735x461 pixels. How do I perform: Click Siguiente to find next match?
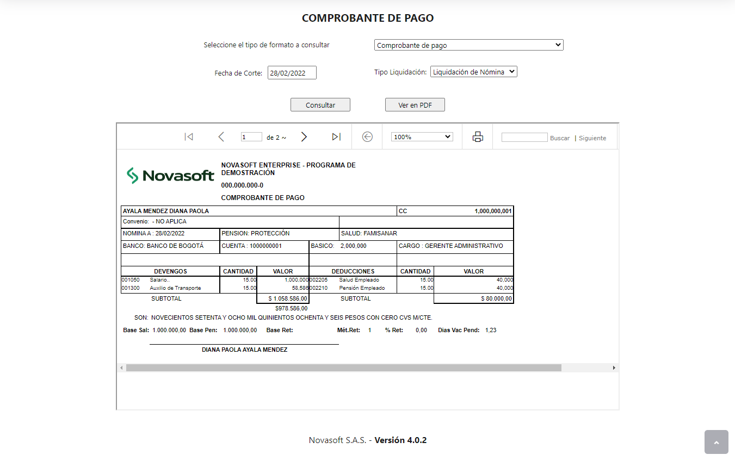point(592,138)
